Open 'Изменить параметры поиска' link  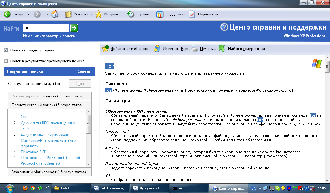click(x=49, y=36)
